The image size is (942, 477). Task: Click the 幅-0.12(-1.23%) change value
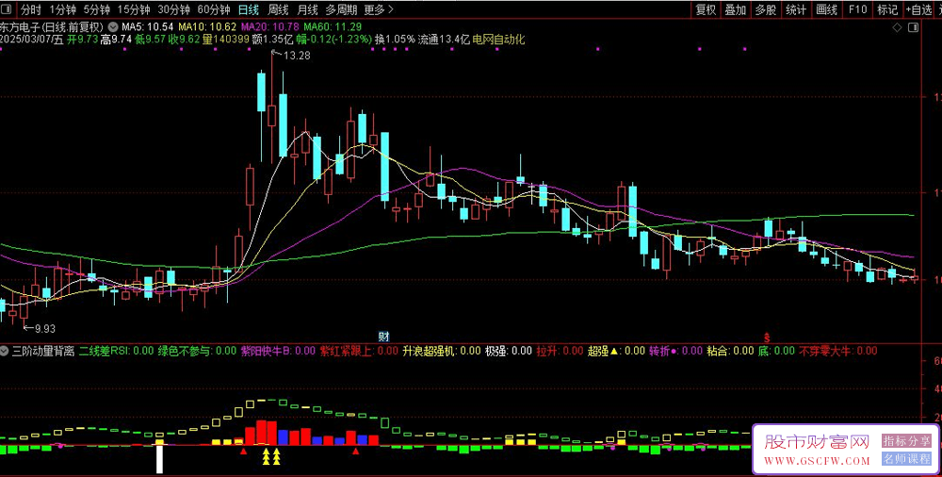click(333, 40)
